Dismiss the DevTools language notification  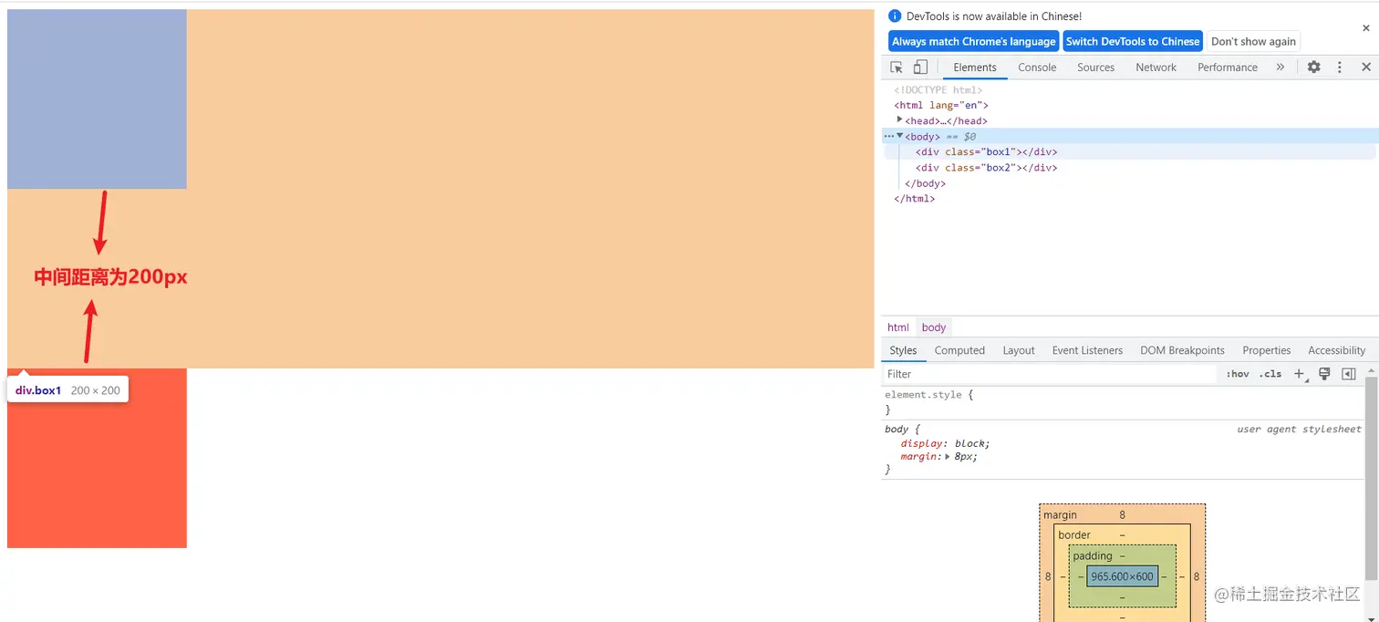[1365, 28]
